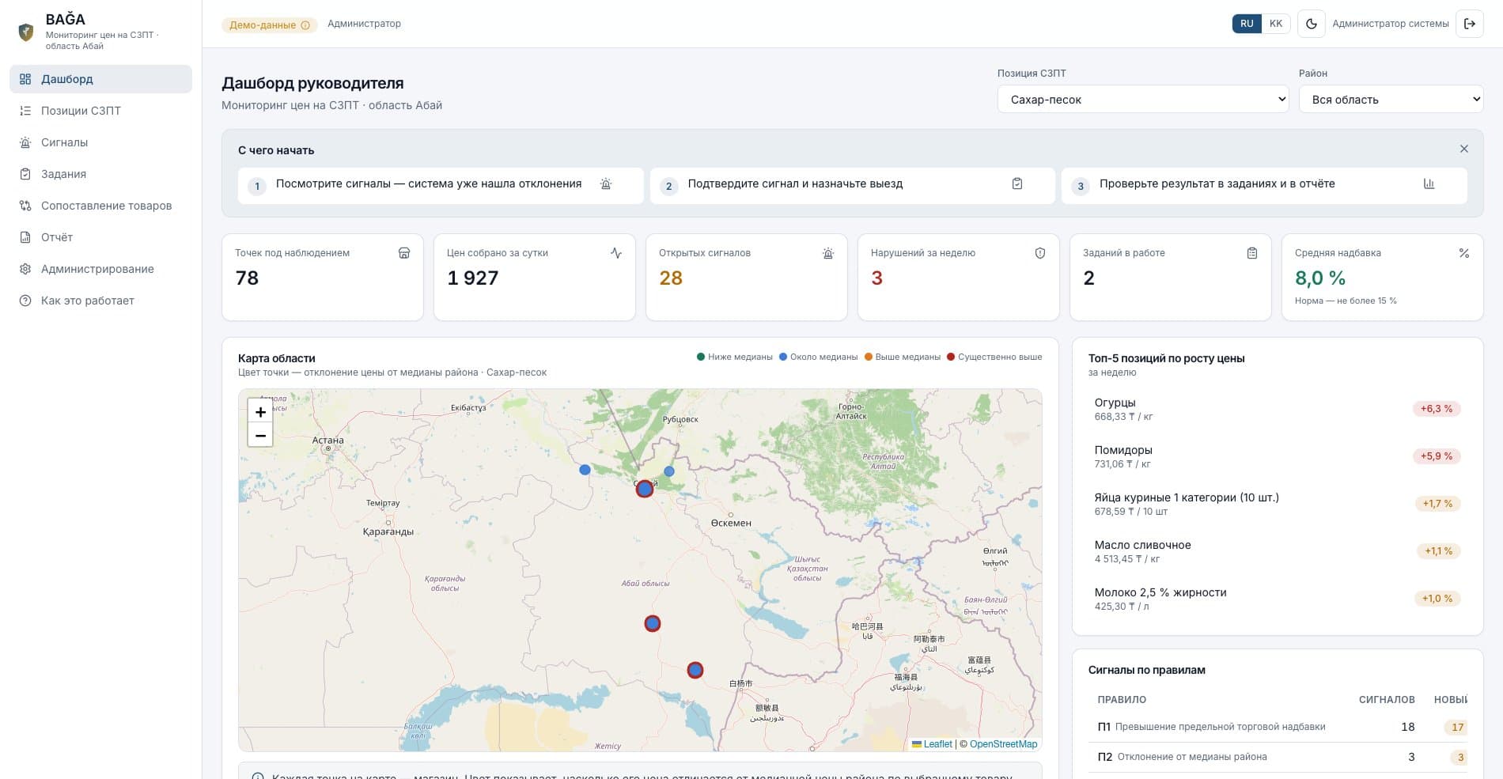Click the logout icon in the header
The width and height of the screenshot is (1503, 779).
1470,24
